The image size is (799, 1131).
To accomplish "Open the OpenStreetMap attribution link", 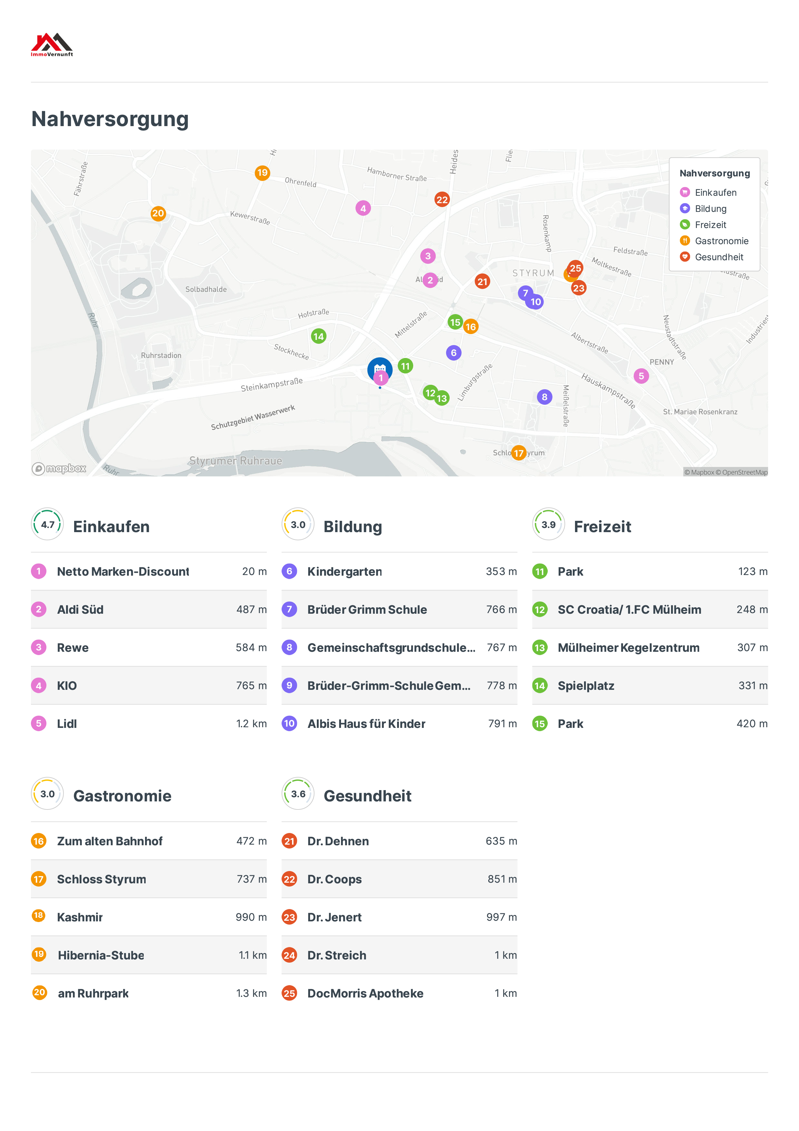I will coord(744,472).
